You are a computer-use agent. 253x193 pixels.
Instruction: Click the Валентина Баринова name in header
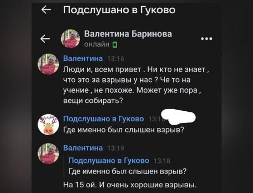pos(128,34)
